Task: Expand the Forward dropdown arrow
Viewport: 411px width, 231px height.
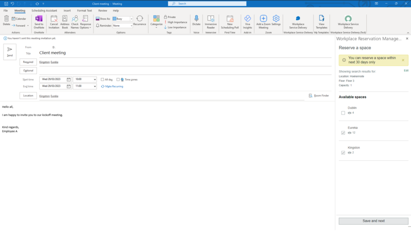Action: click(28, 26)
